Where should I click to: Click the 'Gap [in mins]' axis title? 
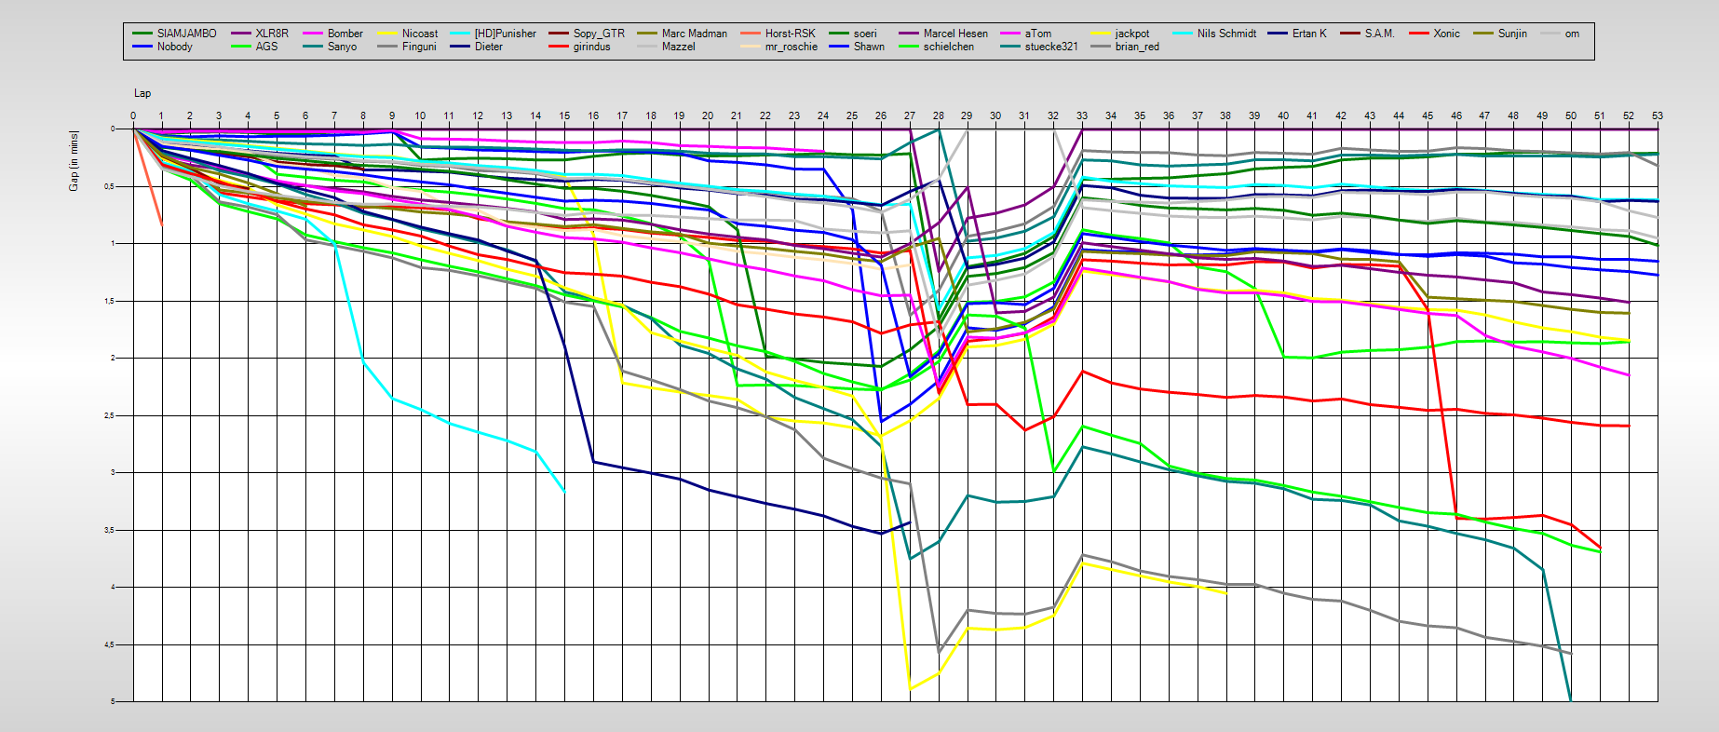coord(74,161)
